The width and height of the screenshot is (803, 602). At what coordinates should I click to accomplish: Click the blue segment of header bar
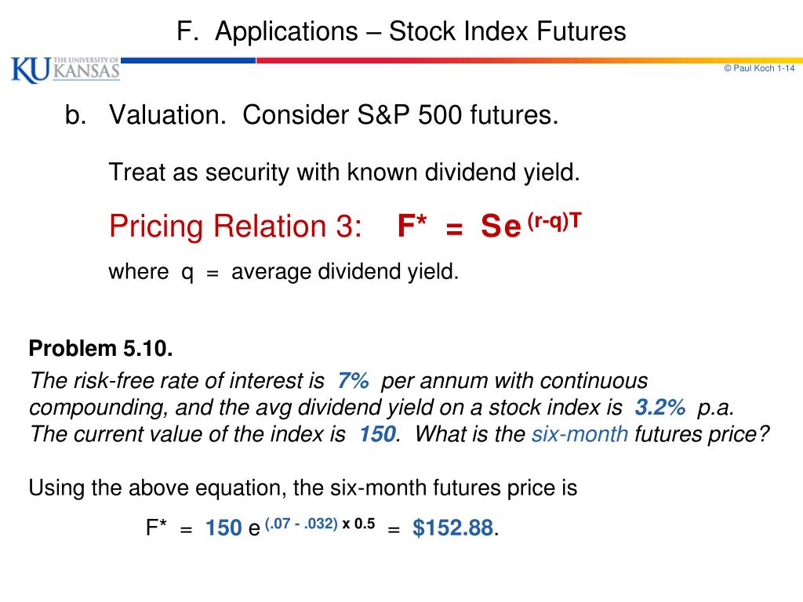(188, 60)
